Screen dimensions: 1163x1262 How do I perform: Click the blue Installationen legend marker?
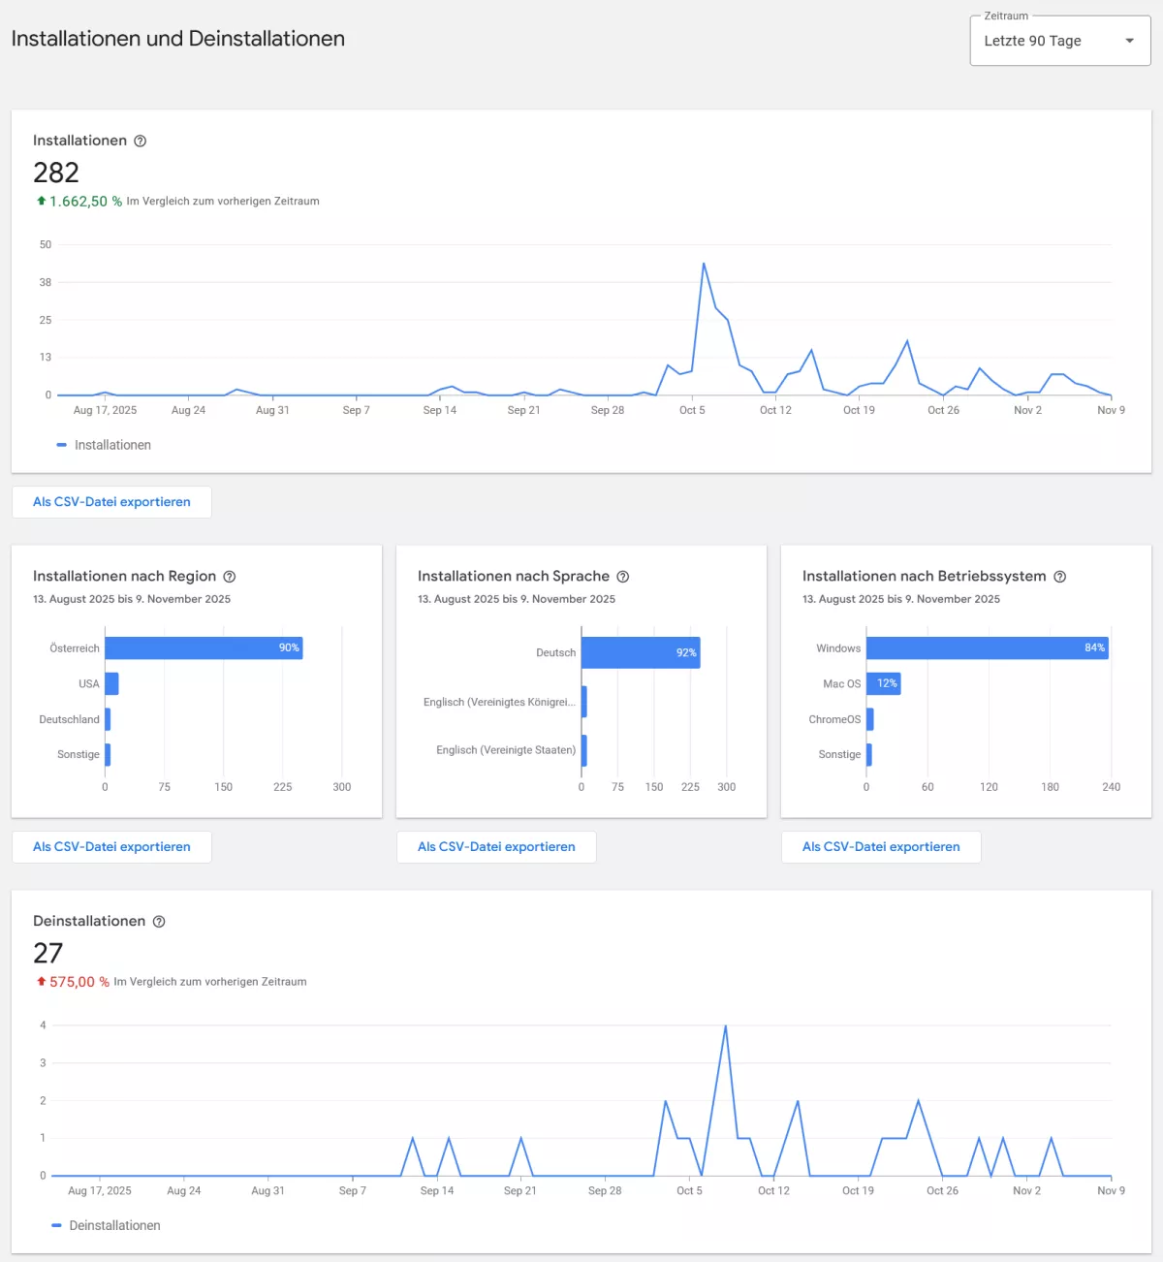tap(60, 445)
